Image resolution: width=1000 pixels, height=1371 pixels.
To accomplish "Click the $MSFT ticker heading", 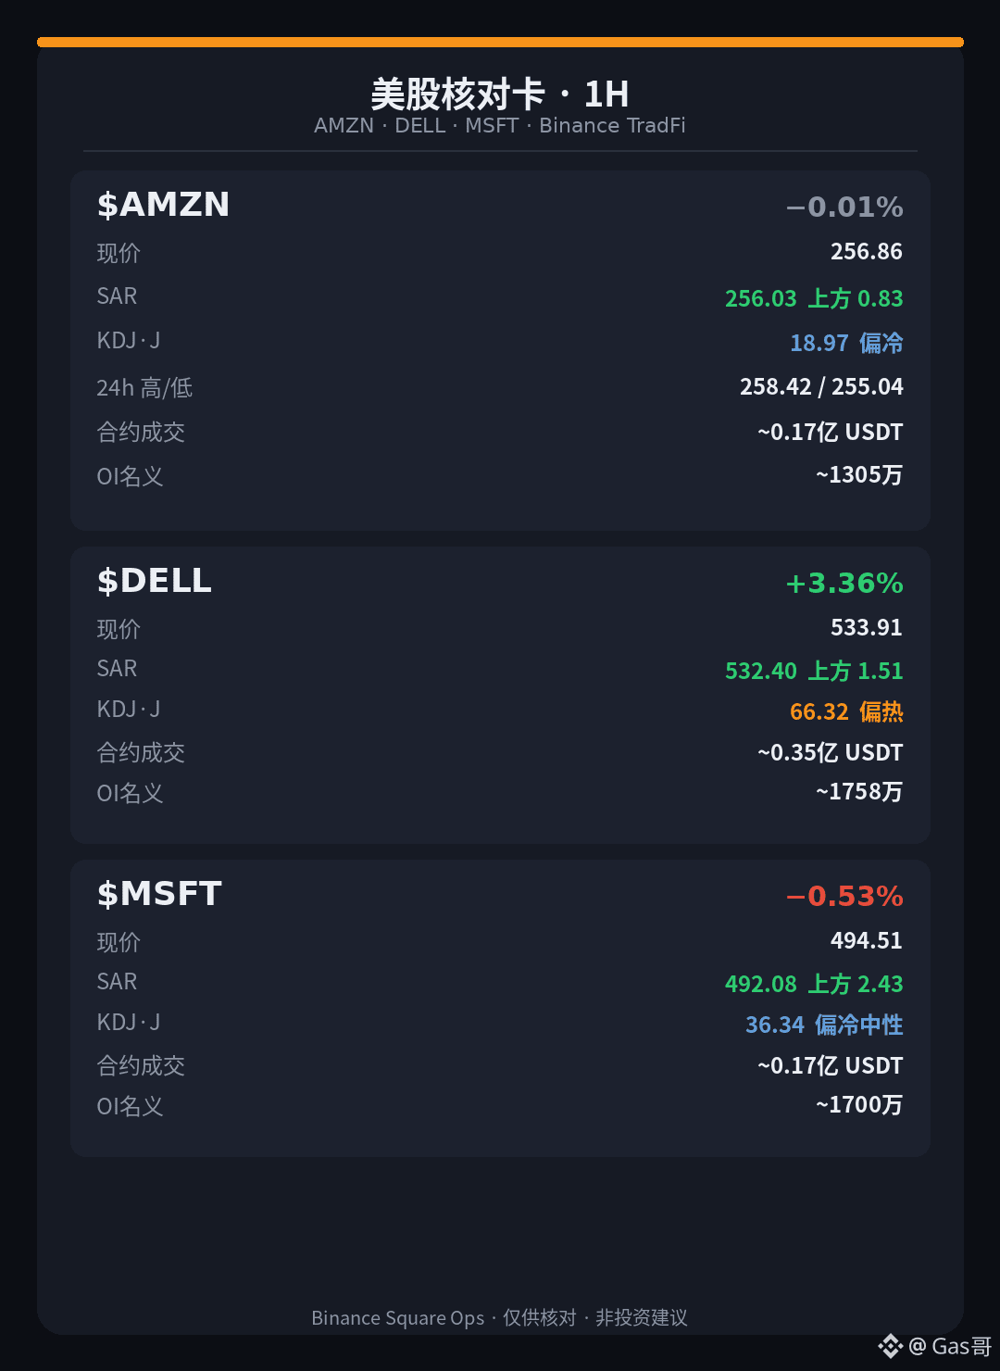I will click(159, 894).
